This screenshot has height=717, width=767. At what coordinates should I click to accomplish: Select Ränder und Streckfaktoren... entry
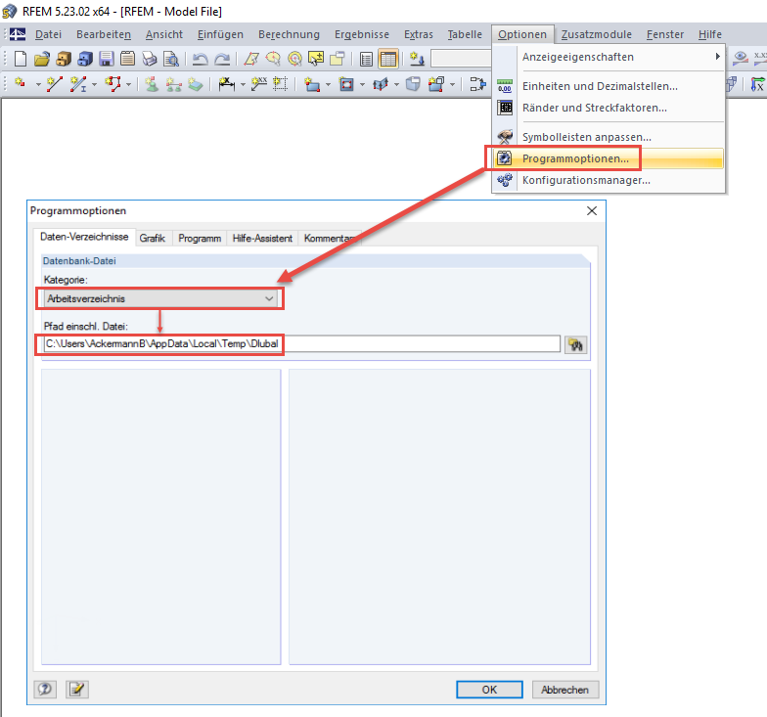click(609, 108)
